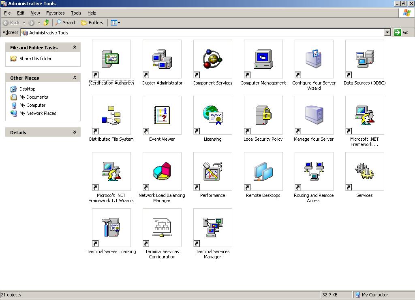
Task: Click the Go button
Action: pos(402,32)
